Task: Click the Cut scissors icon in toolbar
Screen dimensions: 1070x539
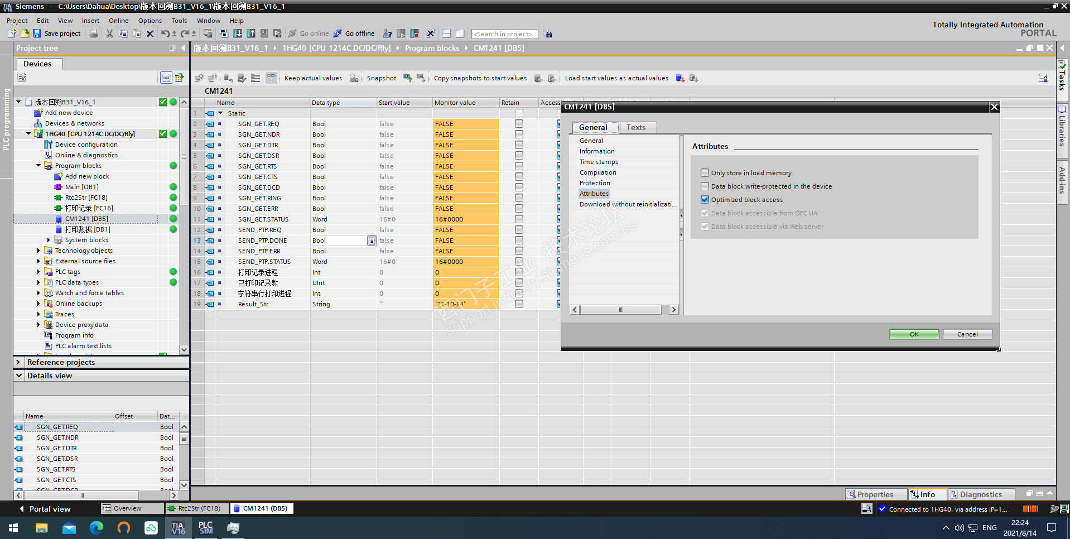Action: [109, 33]
